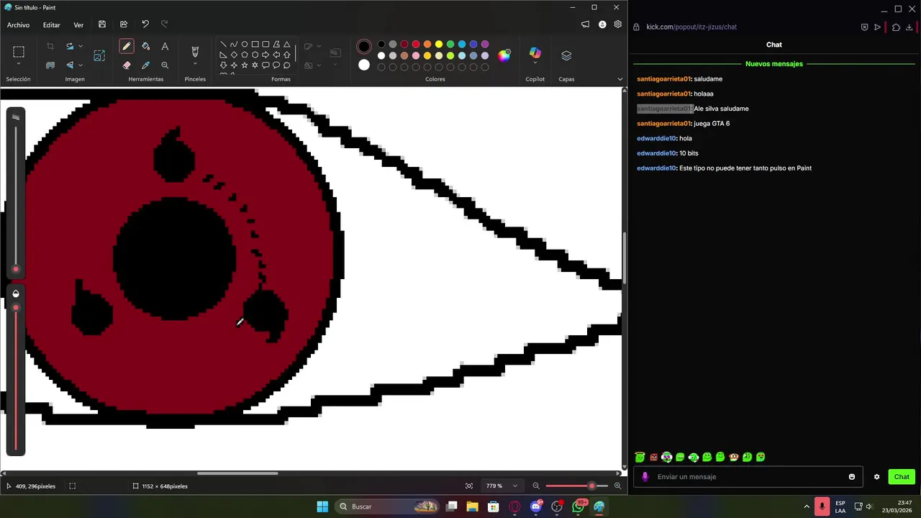The height and width of the screenshot is (518, 921).
Task: Click the Enviar un mensaje input field
Action: click(x=748, y=476)
